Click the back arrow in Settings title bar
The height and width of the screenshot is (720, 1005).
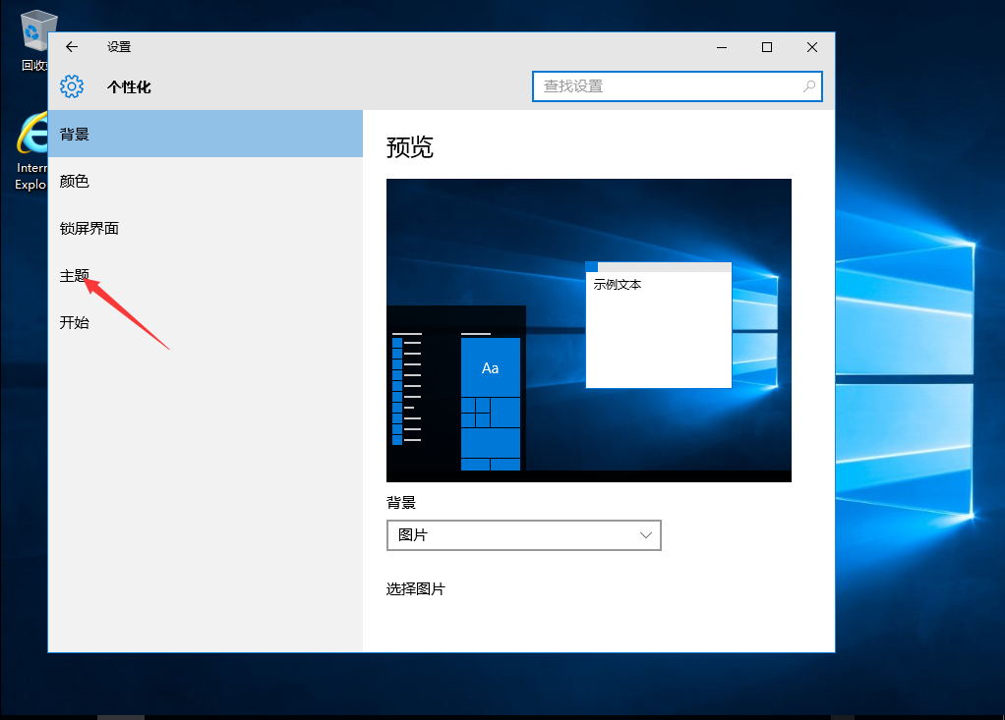72,47
